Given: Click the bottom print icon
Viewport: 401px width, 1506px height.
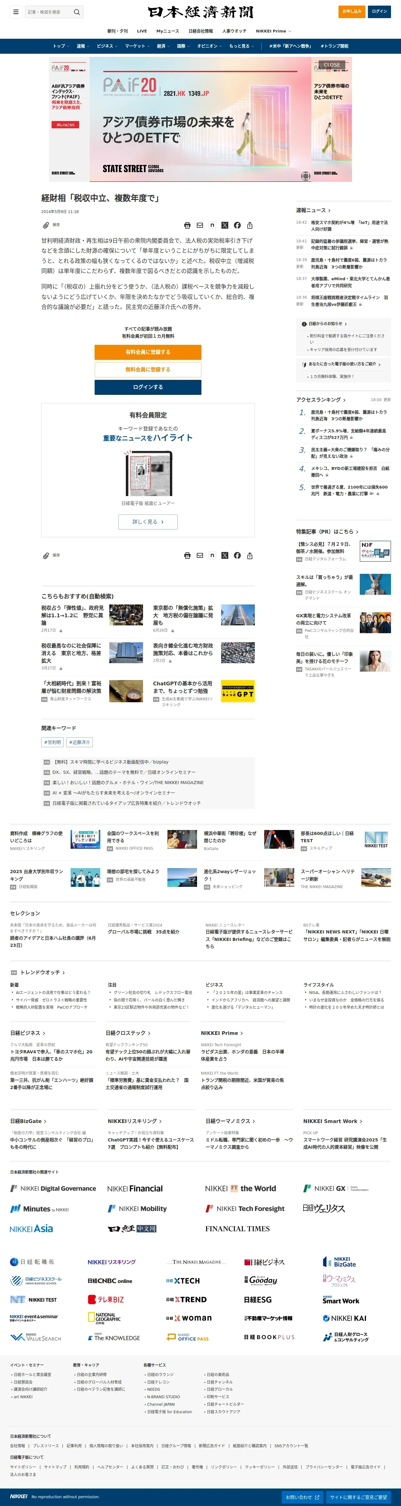Looking at the screenshot, I should tap(187, 555).
